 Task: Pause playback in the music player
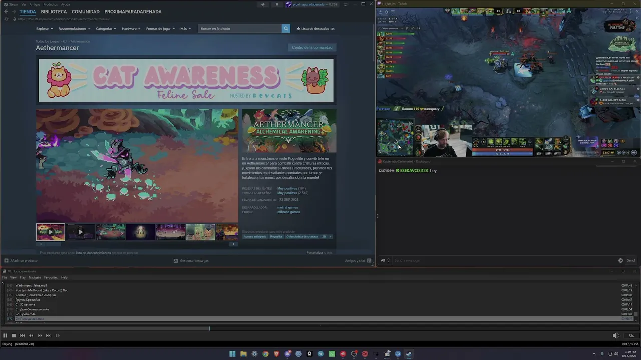(5, 336)
